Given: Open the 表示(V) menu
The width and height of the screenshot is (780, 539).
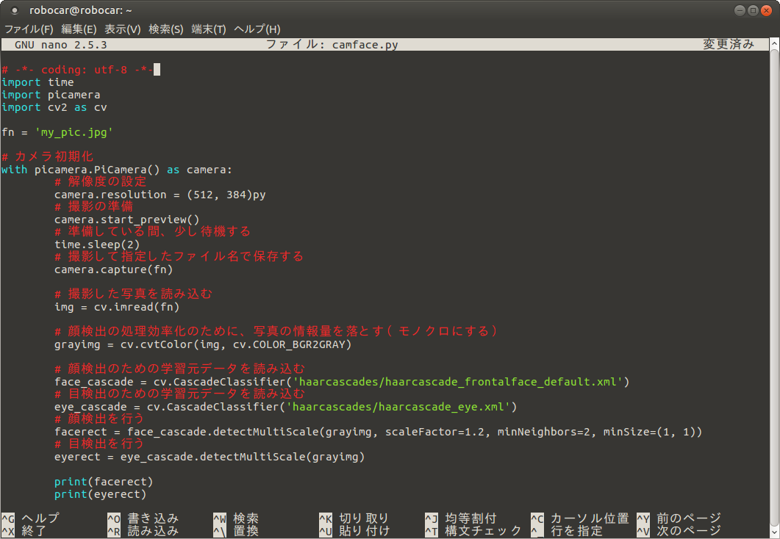Looking at the screenshot, I should [122, 29].
